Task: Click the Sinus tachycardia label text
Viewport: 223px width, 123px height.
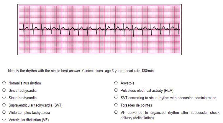Action: pyautogui.click(x=22, y=91)
